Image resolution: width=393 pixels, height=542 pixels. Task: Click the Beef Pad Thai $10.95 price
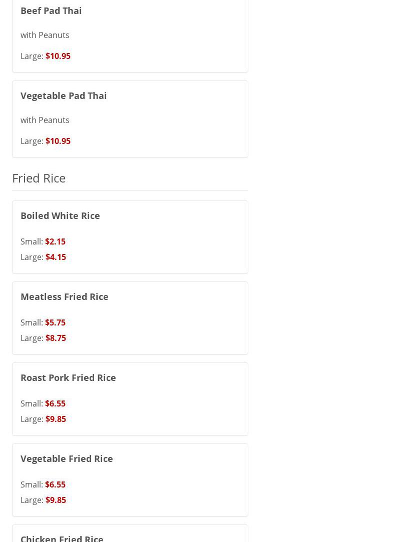pos(58,56)
